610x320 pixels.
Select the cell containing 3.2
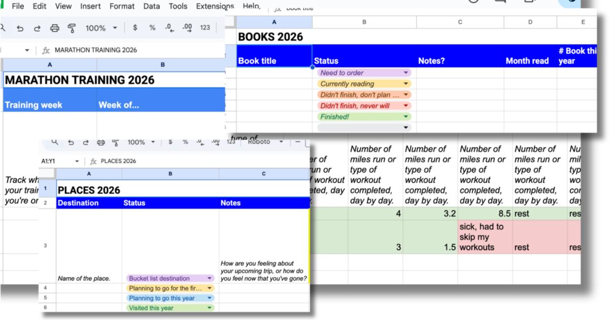coord(431,214)
